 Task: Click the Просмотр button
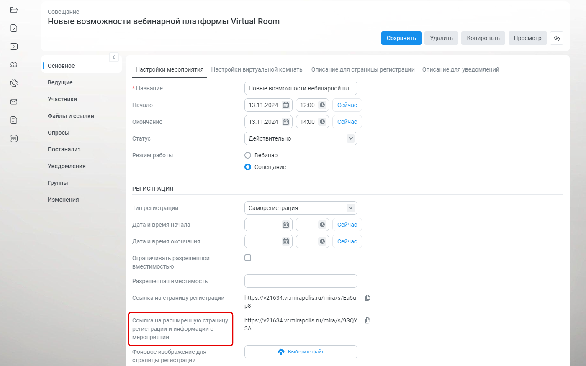[528, 38]
